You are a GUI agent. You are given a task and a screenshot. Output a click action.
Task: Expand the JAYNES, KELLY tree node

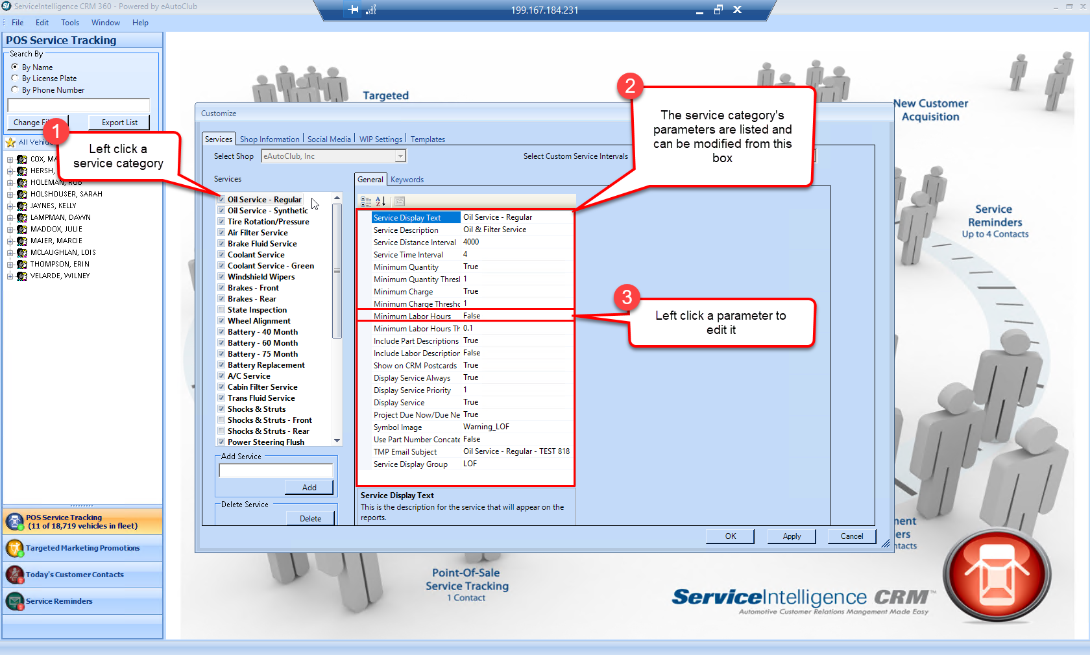[10, 206]
